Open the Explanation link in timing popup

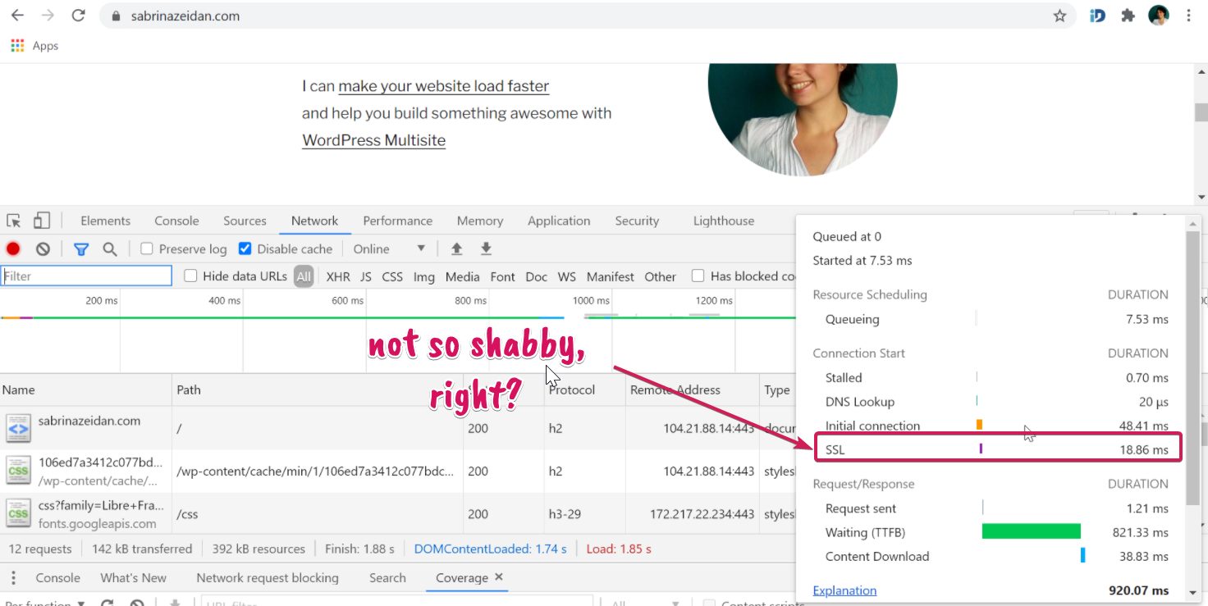pos(844,590)
